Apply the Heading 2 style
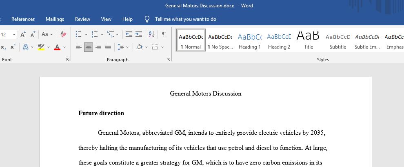The height and width of the screenshot is (167, 404). click(x=279, y=40)
